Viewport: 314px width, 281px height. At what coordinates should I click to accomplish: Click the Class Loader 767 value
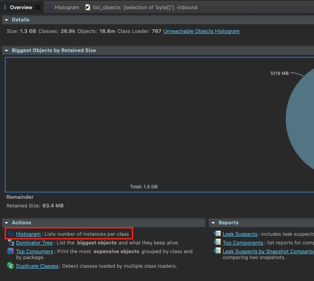157,31
